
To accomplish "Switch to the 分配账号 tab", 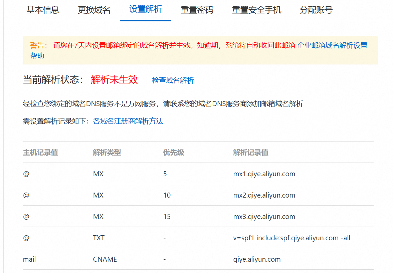I will click(x=316, y=10).
